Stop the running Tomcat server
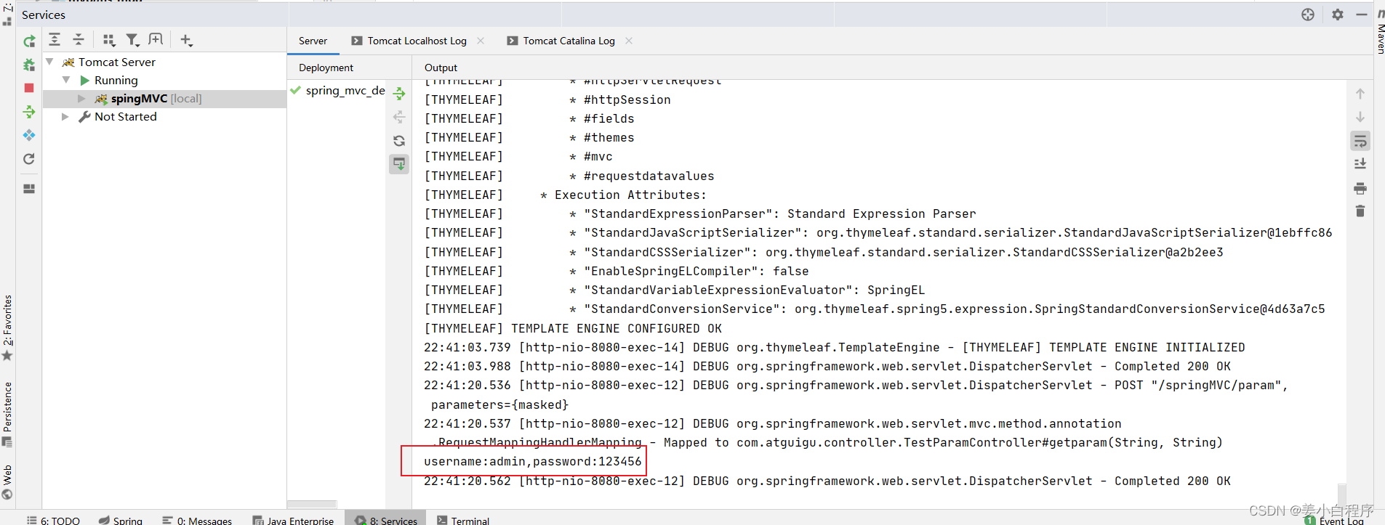This screenshot has width=1385, height=525. pyautogui.click(x=29, y=88)
